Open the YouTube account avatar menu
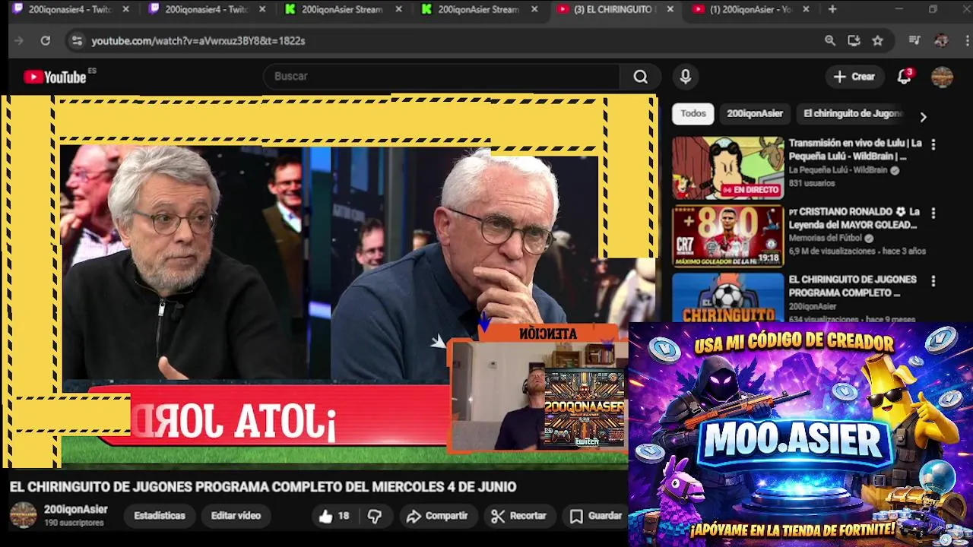The width and height of the screenshot is (973, 547). (x=942, y=77)
